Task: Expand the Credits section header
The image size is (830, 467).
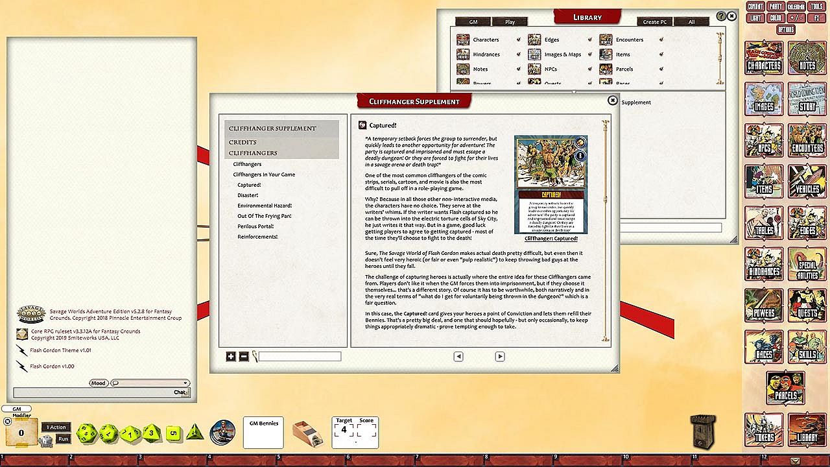Action: (281, 142)
